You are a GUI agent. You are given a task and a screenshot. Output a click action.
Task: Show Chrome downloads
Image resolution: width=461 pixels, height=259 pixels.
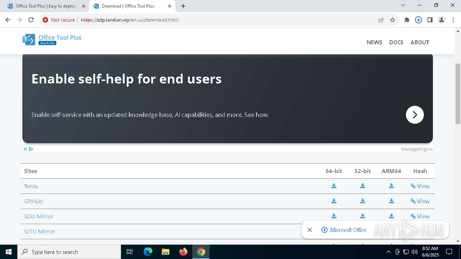[x=419, y=20]
